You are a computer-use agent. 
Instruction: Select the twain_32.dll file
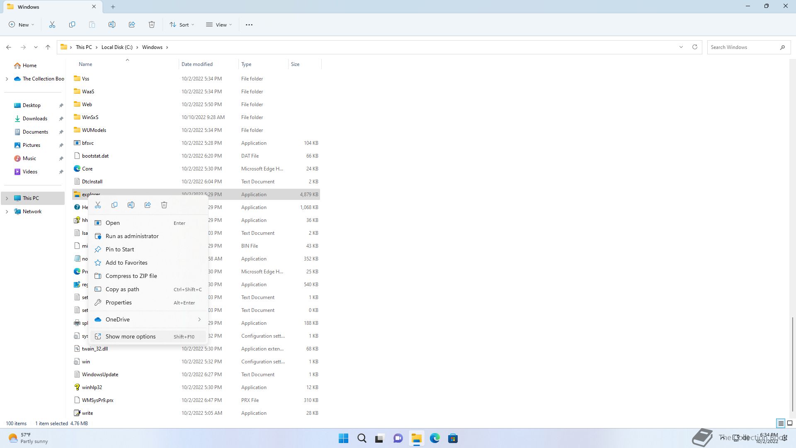[196, 349]
